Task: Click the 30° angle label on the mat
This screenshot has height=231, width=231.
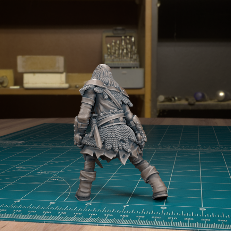Action: tap(56, 179)
